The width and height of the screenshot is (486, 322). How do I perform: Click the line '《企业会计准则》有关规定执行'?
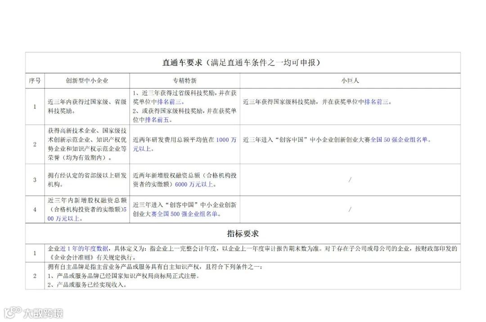point(92,257)
